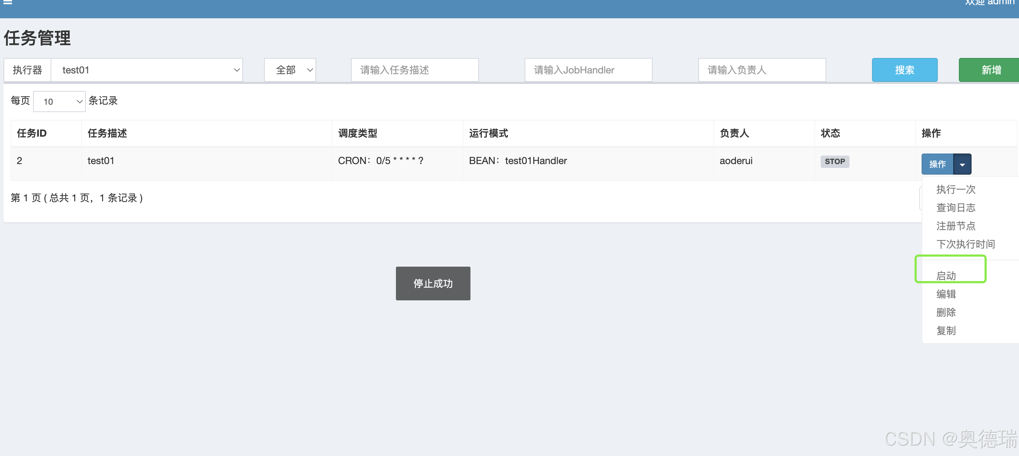Click the STOP status badge
This screenshot has height=456, width=1019.
point(835,162)
